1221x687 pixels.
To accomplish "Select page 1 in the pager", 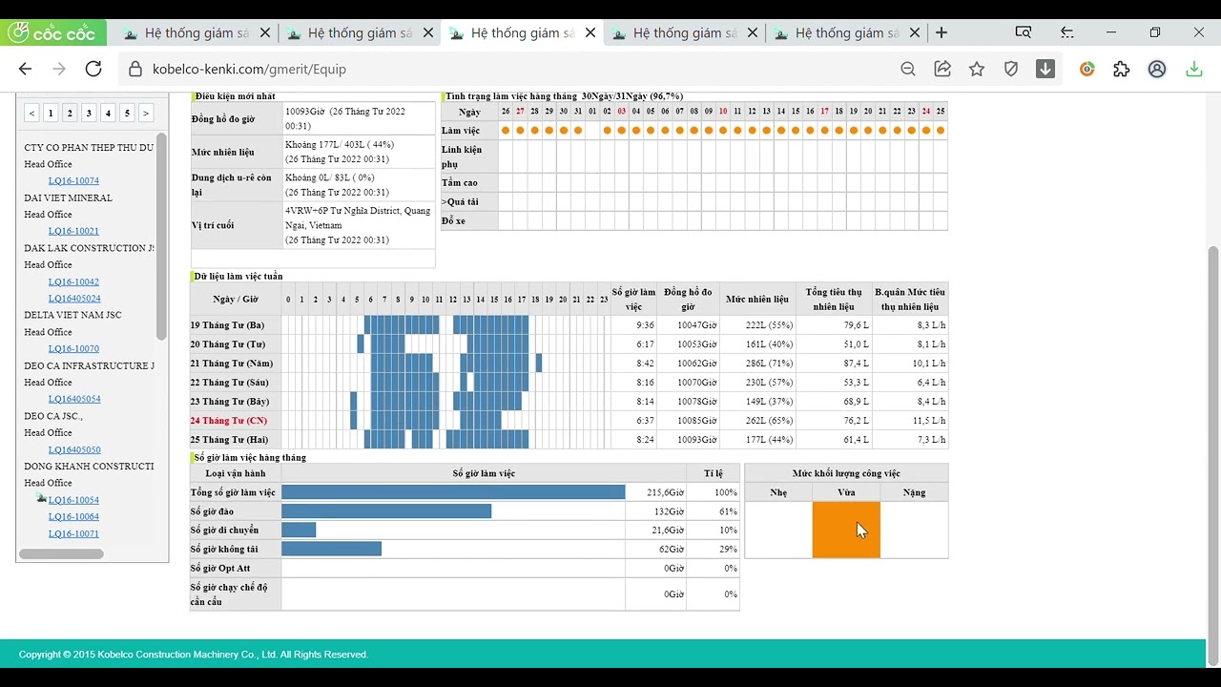I will tap(51, 113).
